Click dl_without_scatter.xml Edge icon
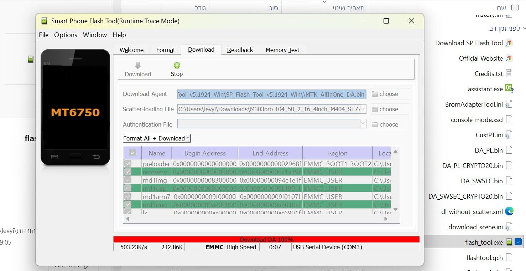 509,211
